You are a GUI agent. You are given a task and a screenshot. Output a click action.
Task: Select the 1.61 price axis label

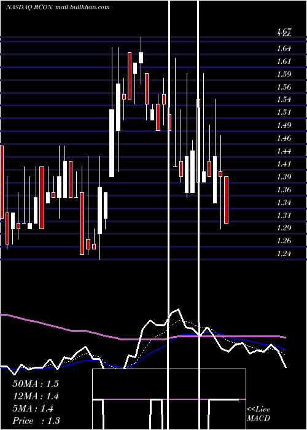point(284,61)
